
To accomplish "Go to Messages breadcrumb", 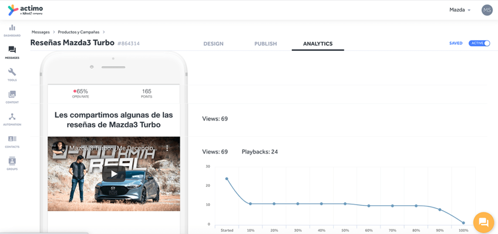I will (x=41, y=32).
